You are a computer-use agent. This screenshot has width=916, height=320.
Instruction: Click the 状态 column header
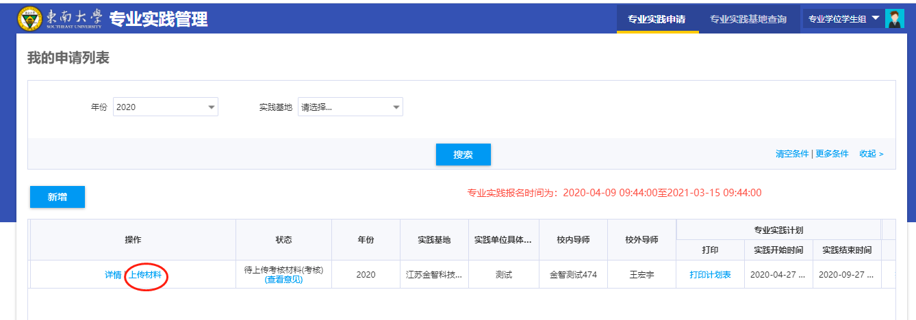(283, 240)
